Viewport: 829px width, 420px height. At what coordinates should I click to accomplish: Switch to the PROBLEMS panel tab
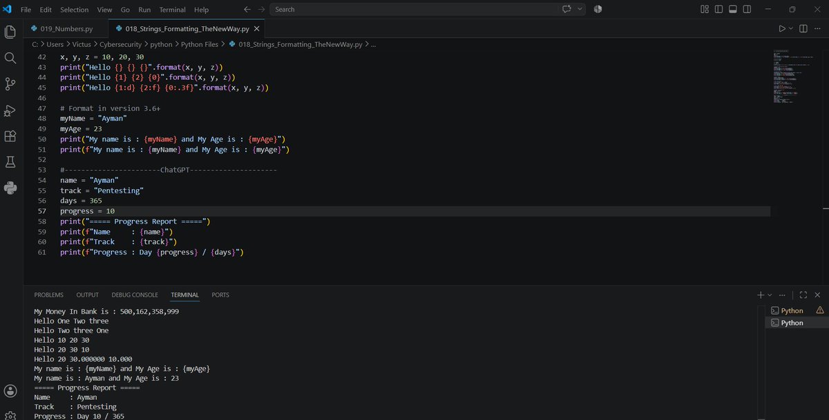tap(49, 294)
